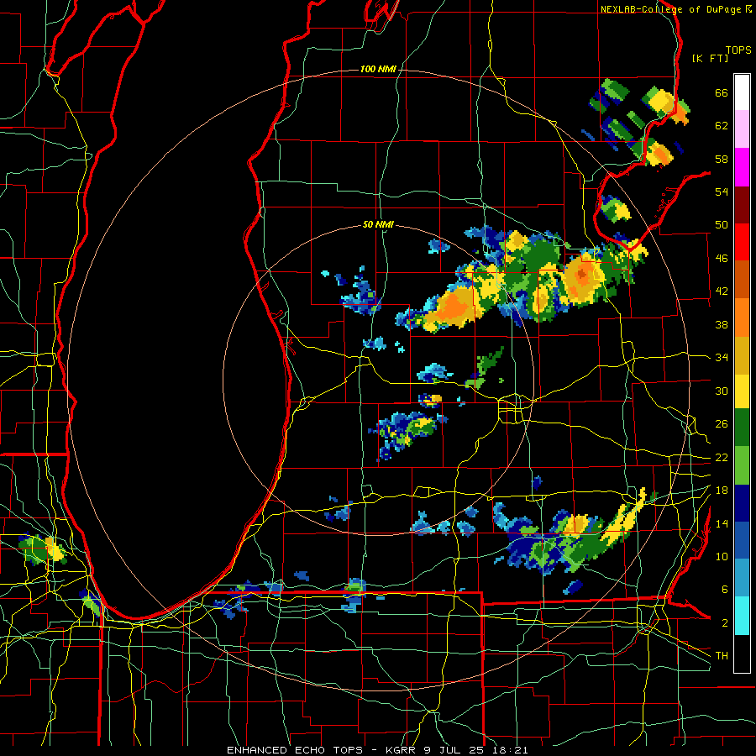
Task: Click the light blue swatch near 6
Action: pyautogui.click(x=742, y=577)
